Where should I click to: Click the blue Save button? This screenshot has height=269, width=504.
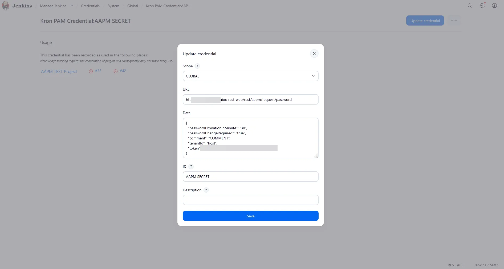click(251, 216)
